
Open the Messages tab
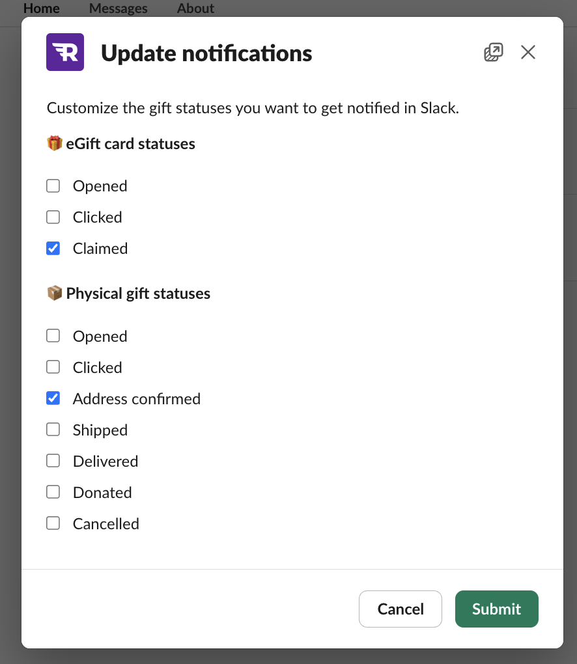pyautogui.click(x=118, y=8)
